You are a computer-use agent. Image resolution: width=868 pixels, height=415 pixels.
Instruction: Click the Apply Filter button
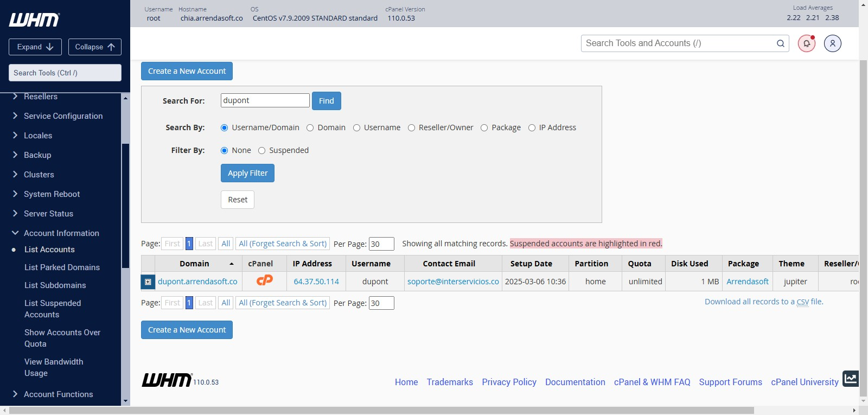[x=247, y=173]
